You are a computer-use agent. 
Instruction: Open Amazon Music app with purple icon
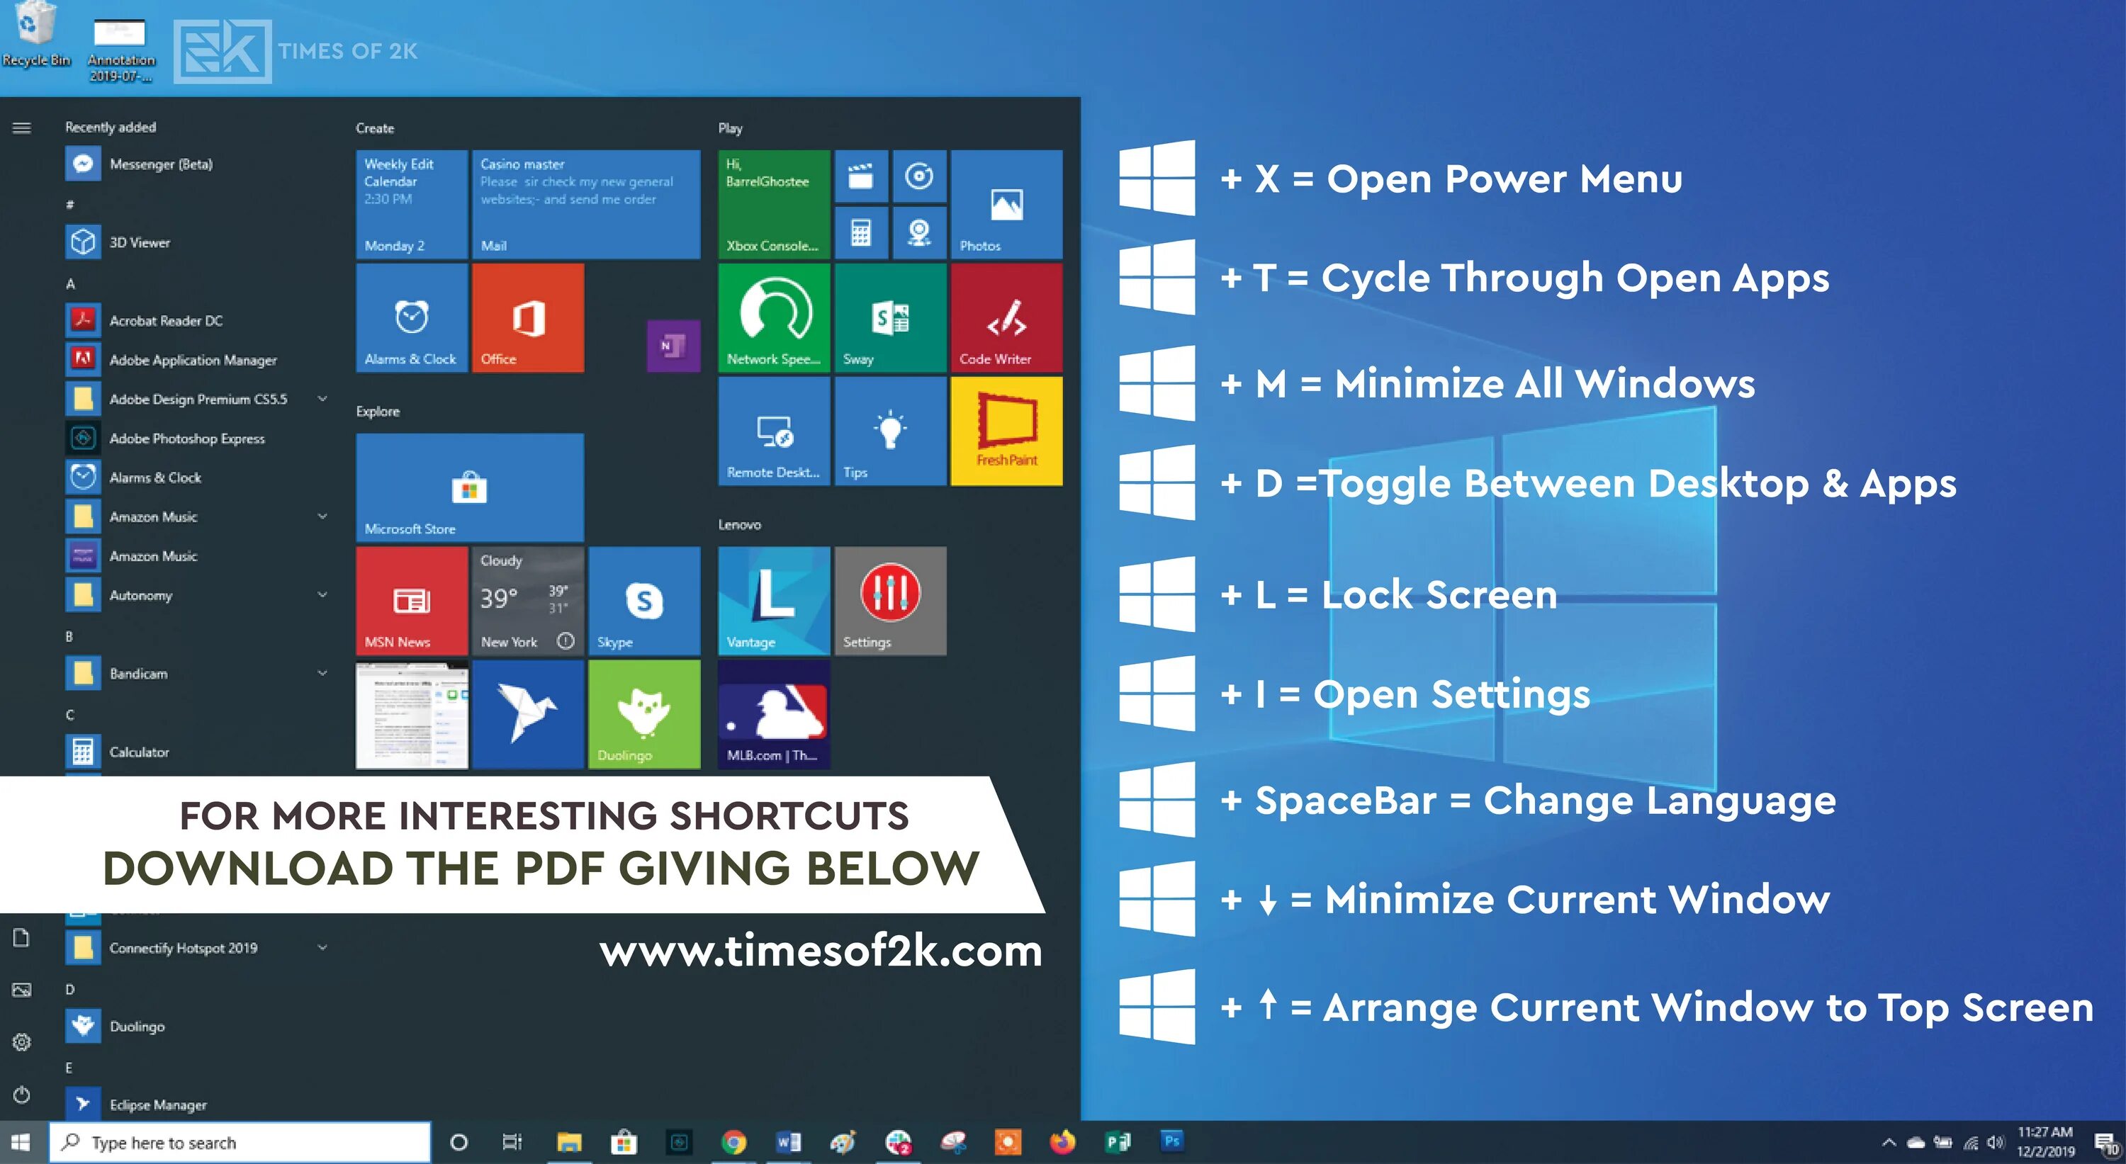pos(198,556)
